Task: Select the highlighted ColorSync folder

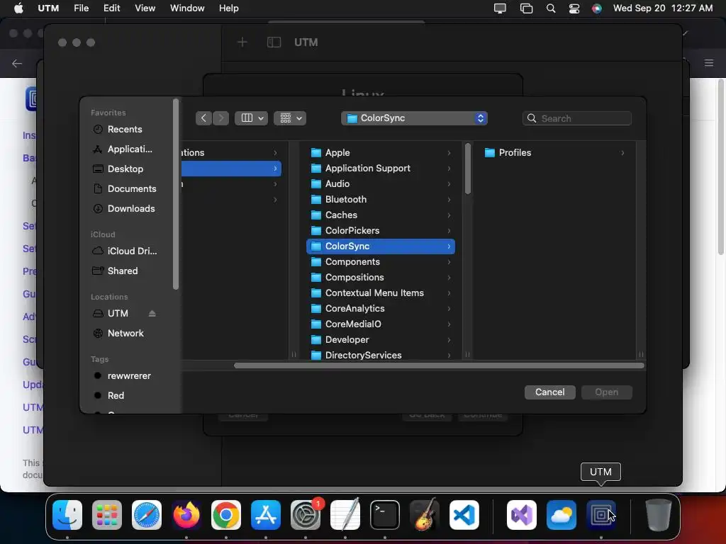Action: tap(381, 246)
